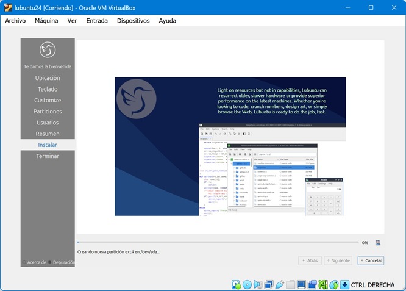Toggle installation log view icon beside progress
This screenshot has width=406, height=291.
pos(378,242)
